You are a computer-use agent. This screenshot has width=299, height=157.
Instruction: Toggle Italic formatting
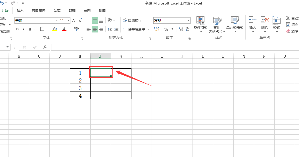(x=24, y=29)
